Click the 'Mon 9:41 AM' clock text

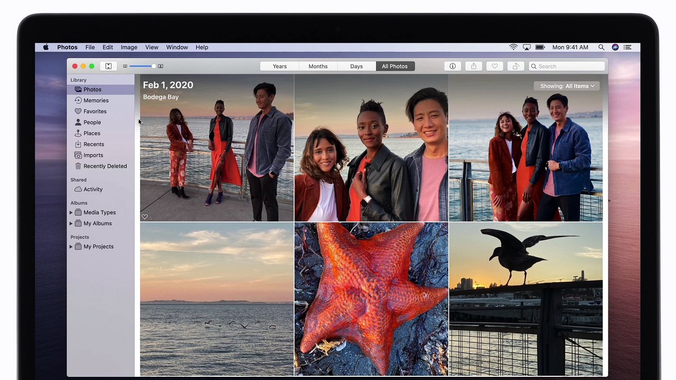(570, 47)
